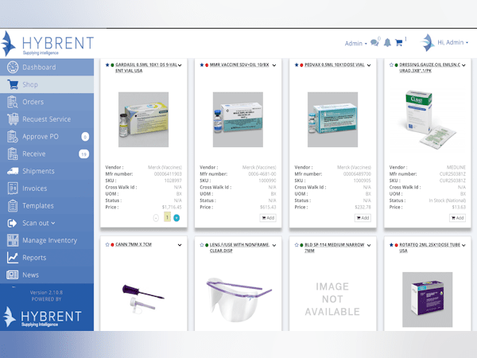Toggle favorite star on DRESSING.GAUZE.OIL product

click(x=391, y=64)
